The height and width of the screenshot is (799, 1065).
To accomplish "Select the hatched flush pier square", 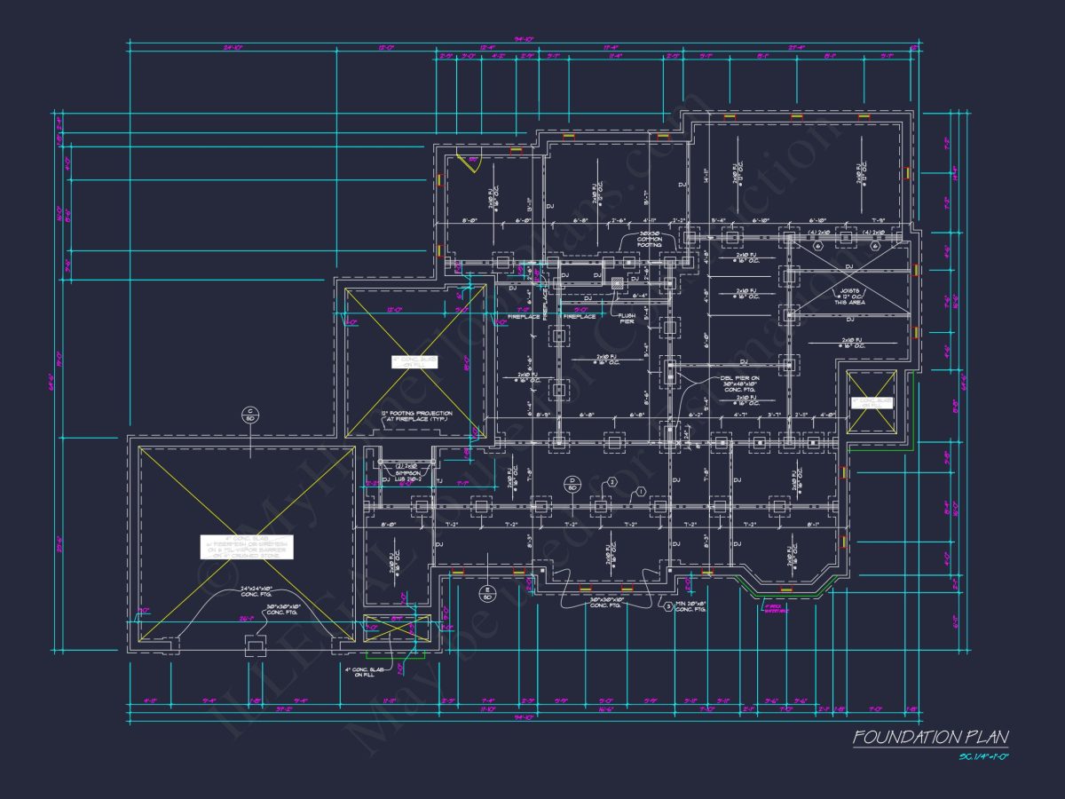I will [x=618, y=283].
